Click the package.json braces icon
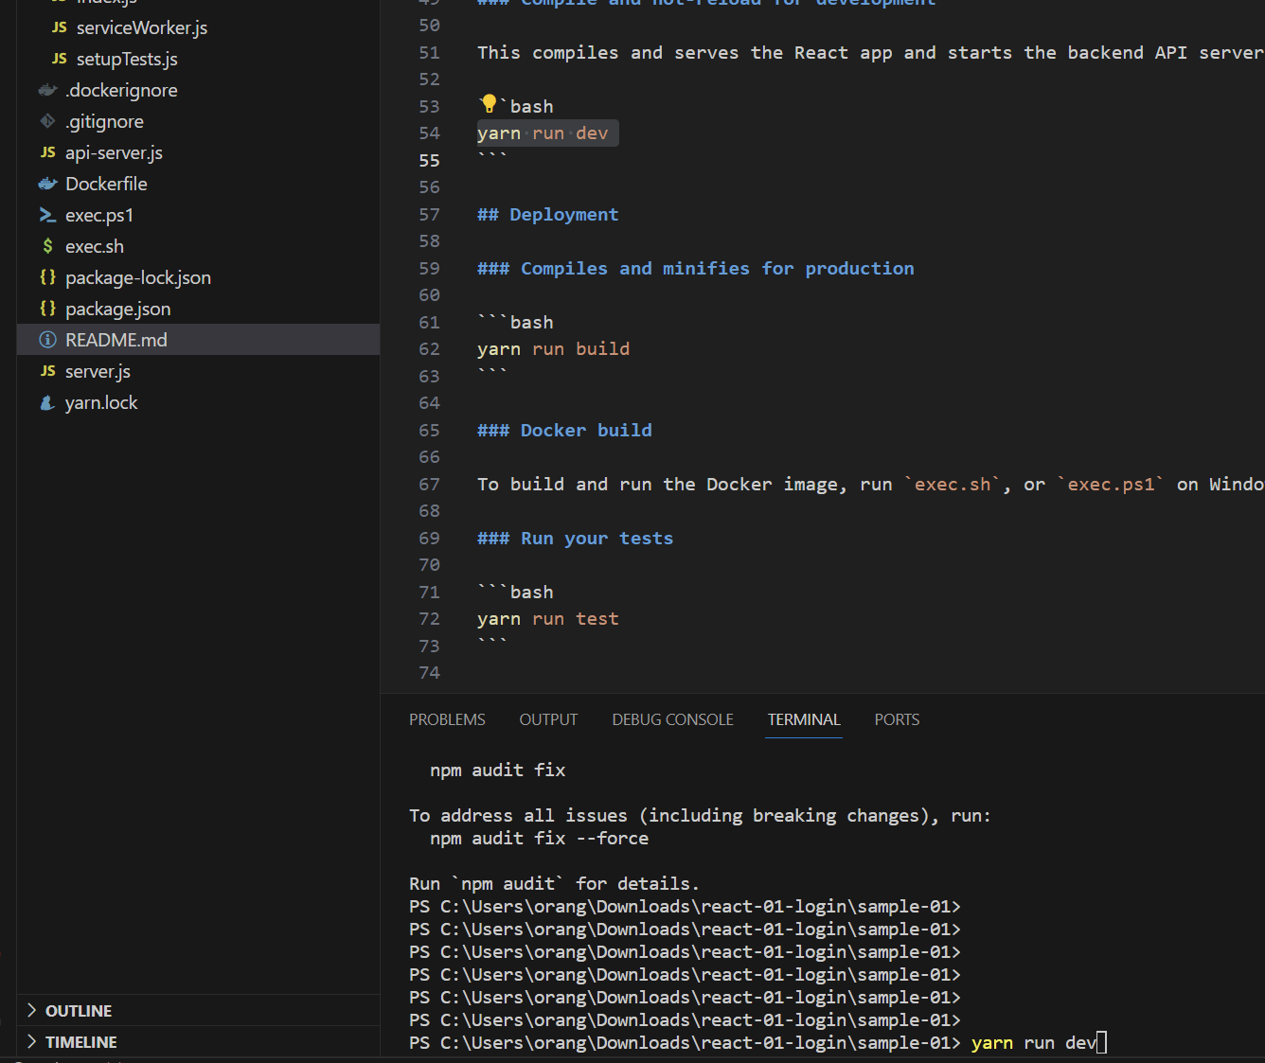This screenshot has width=1265, height=1063. coord(48,309)
